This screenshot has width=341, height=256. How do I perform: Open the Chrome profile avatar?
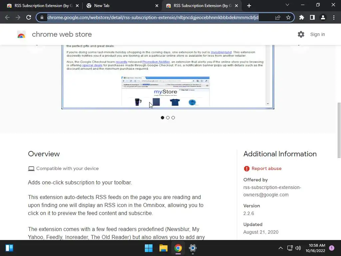[x=323, y=17]
